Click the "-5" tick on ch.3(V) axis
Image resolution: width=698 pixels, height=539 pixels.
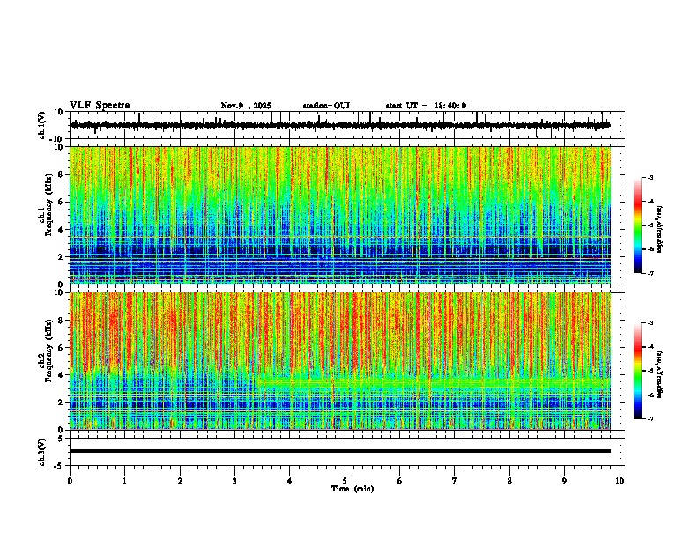(x=60, y=466)
